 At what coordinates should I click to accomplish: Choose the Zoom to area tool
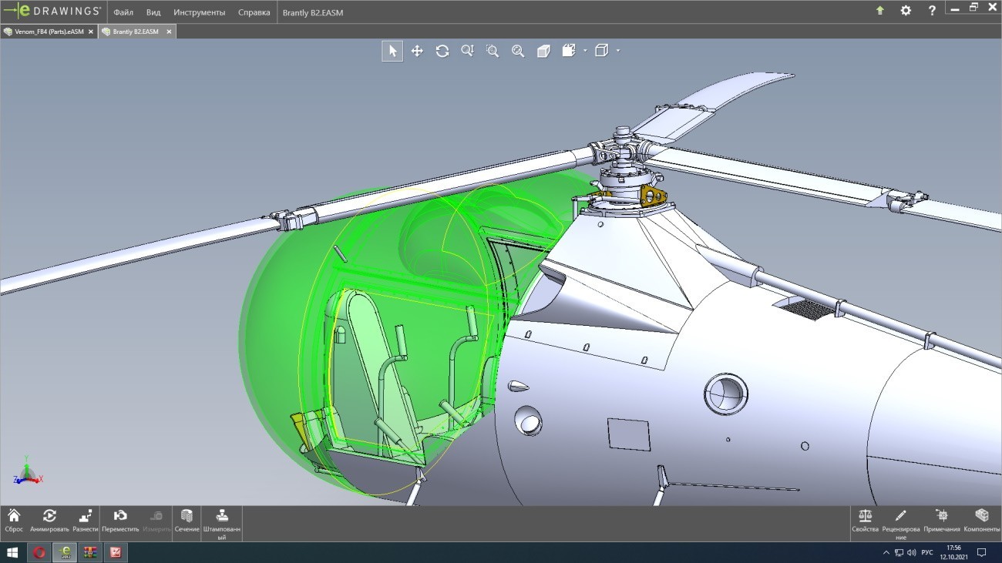point(493,51)
